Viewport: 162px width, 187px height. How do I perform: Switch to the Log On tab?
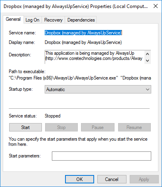coord(32,20)
